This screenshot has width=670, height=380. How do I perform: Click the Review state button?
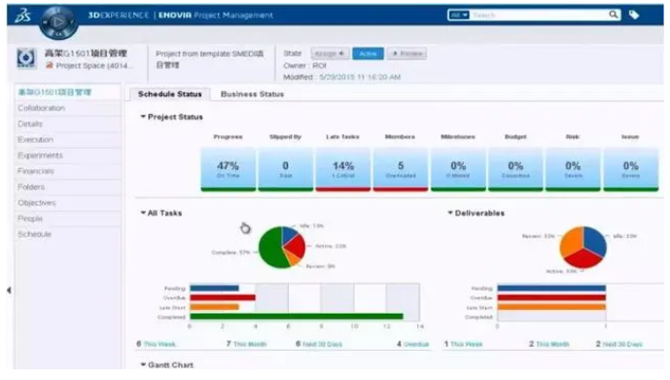[x=406, y=53]
